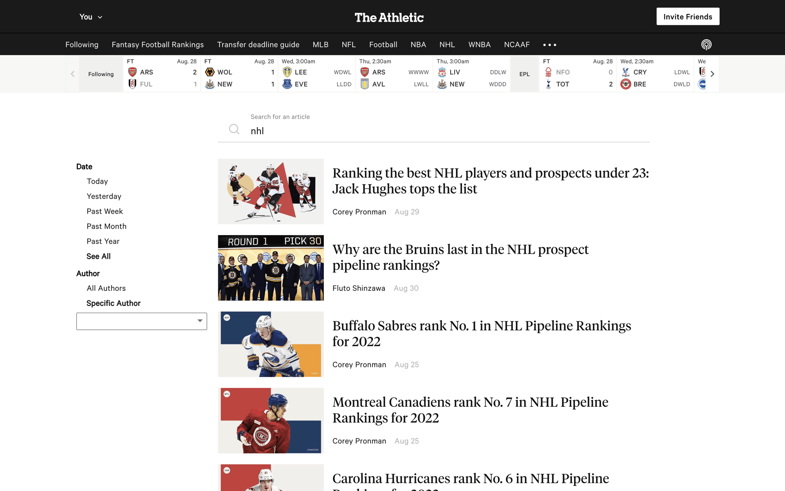Select the Following scoreboard tab
This screenshot has height=491, width=785.
(101, 74)
